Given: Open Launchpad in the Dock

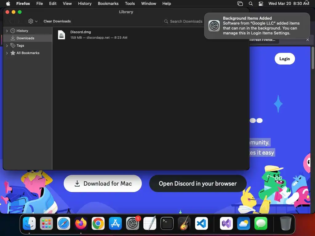Looking at the screenshot, I should (46, 223).
